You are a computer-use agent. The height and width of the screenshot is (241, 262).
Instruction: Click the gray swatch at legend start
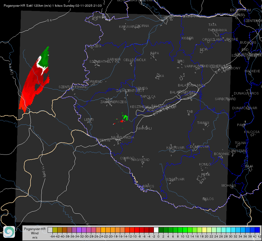tap(50, 230)
